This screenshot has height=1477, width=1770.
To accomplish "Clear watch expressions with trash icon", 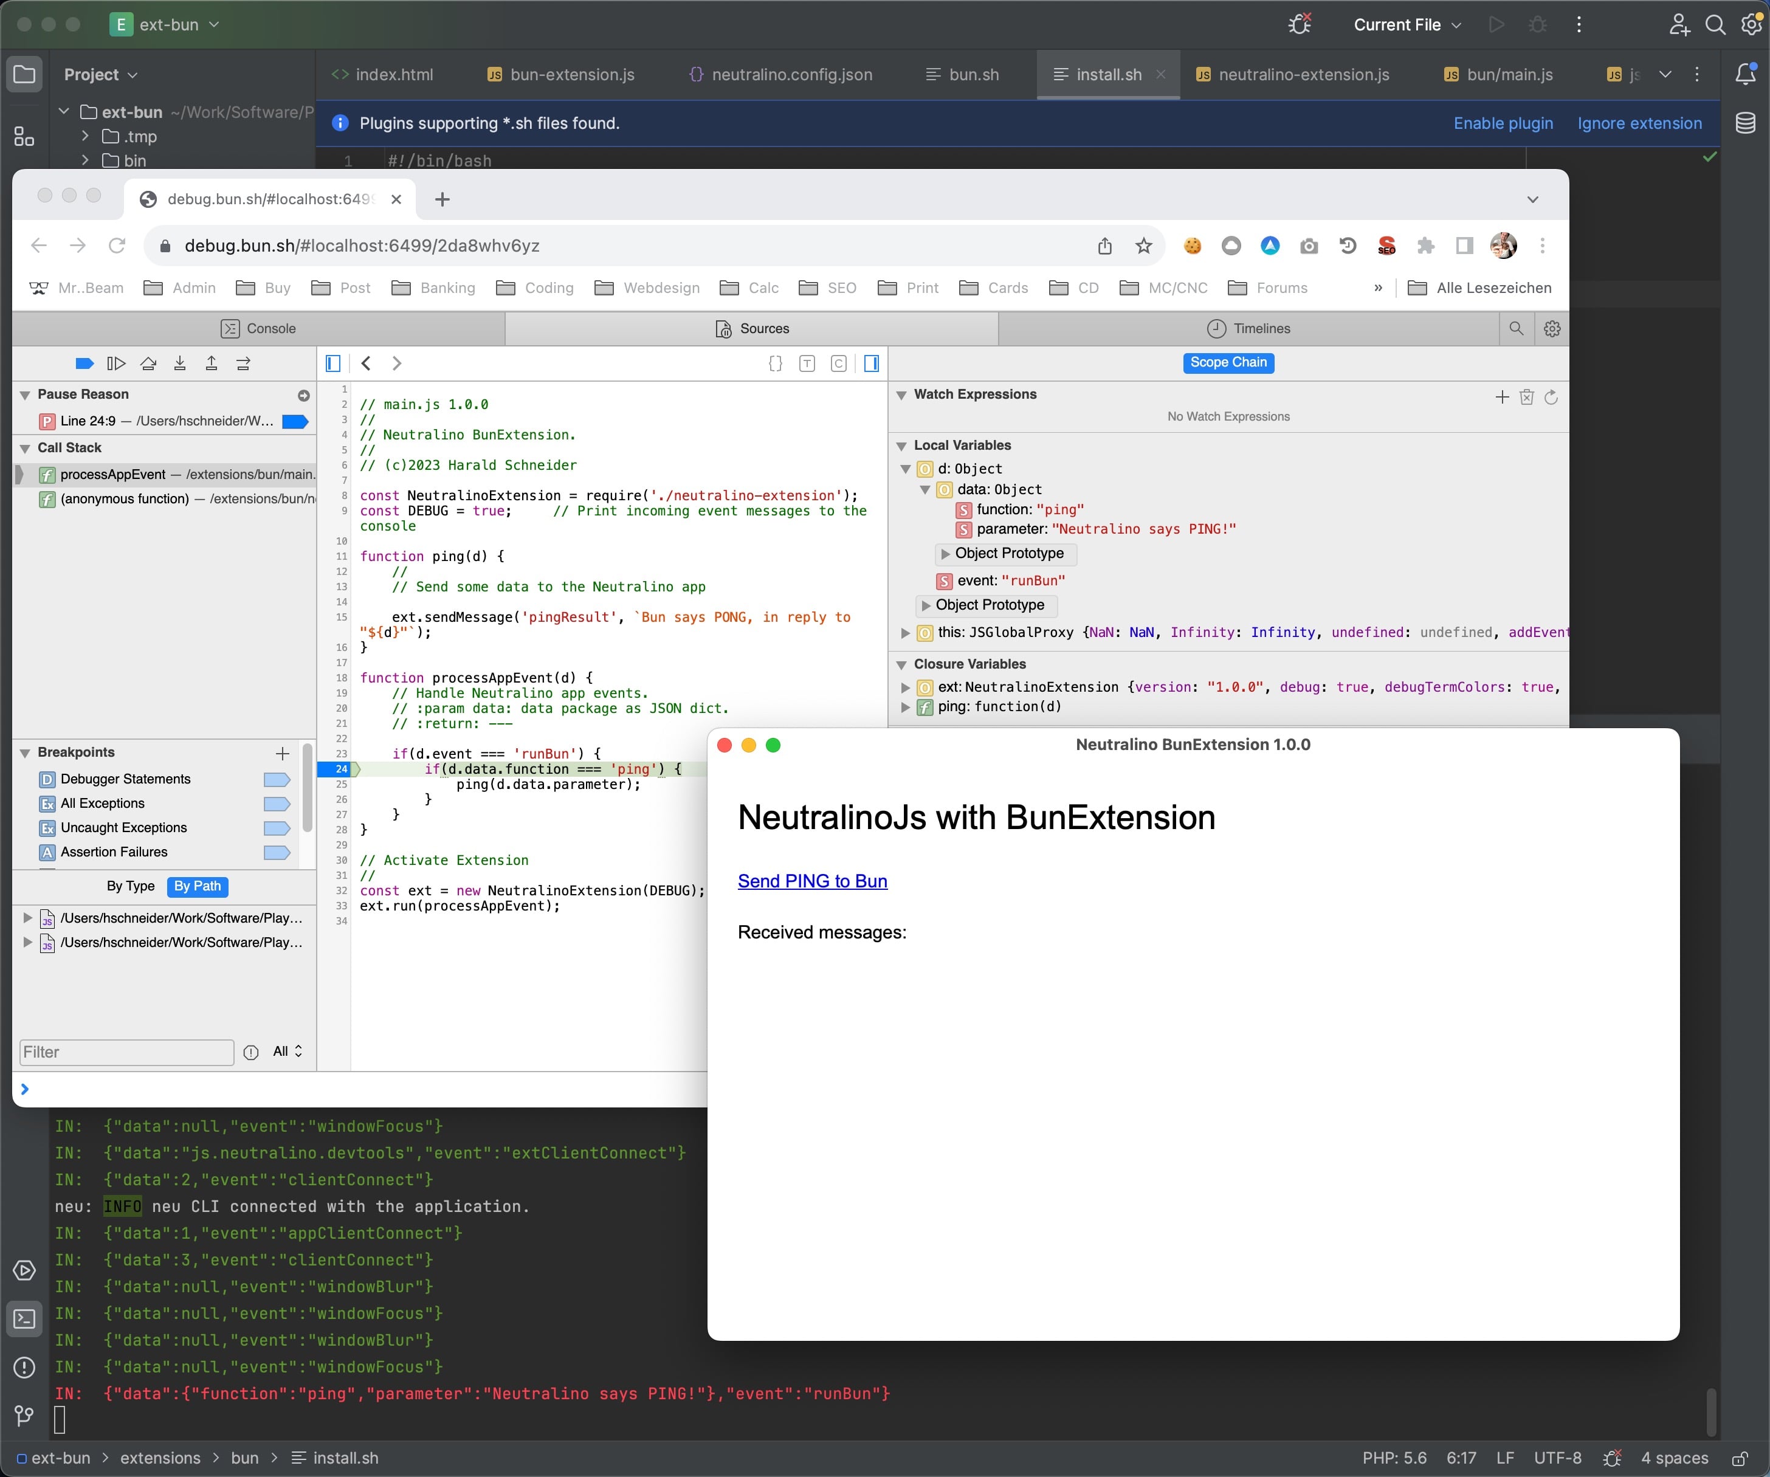I will 1526,396.
